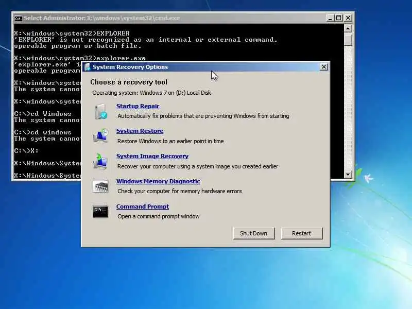Click the cmd window scroll down arrow
The width and height of the screenshot is (412, 309).
click(348, 175)
